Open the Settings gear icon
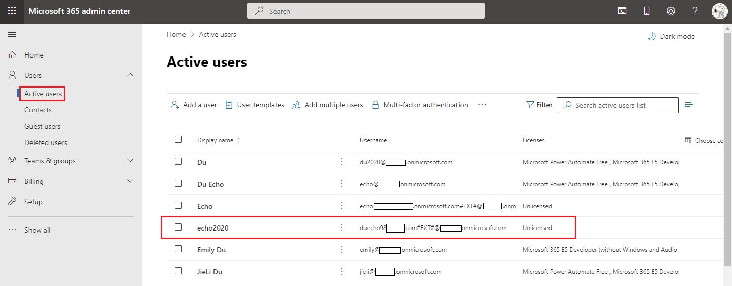732x286 pixels. point(671,11)
